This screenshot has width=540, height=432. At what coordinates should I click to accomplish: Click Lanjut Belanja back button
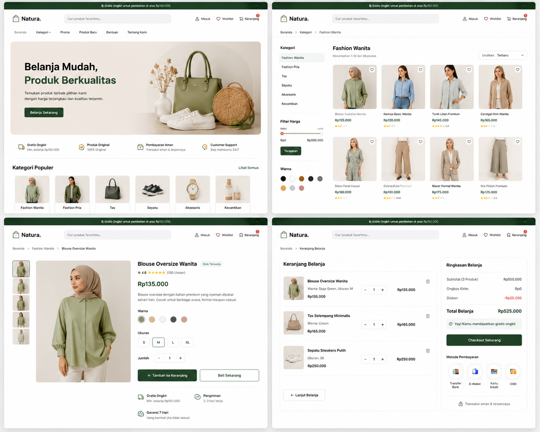coord(304,395)
